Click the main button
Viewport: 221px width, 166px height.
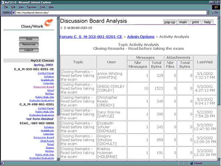pyautogui.click(x=183, y=22)
